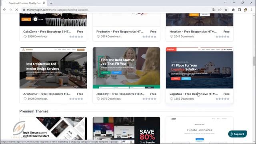Stop loading the page
256x144 pixels.
pos(16,10)
